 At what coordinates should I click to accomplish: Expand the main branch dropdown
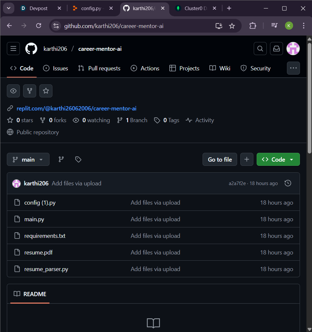[28, 159]
